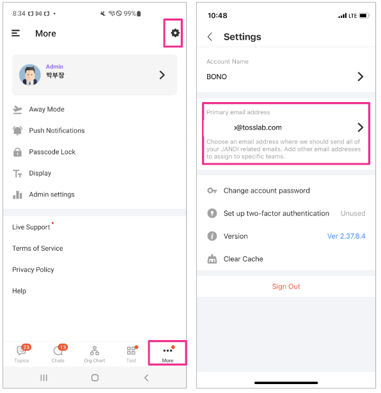
Task: Tap the Push Notifications bell icon
Action: click(17, 131)
